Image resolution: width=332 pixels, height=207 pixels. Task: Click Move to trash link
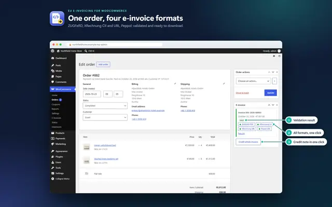pos(242,93)
